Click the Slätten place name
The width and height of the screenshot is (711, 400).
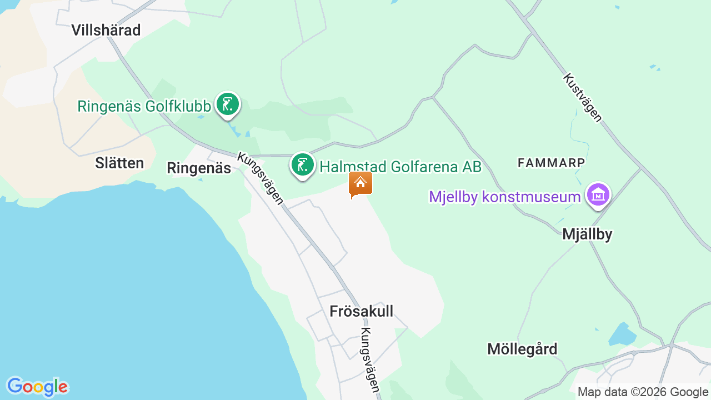coord(119,163)
